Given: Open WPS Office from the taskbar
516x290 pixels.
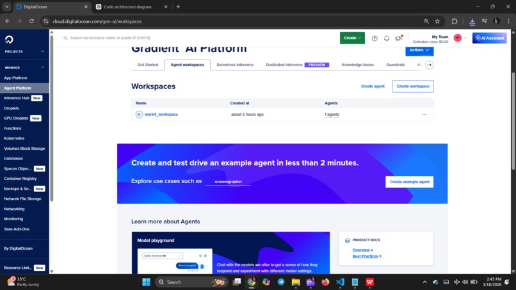Looking at the screenshot, I should 369,282.
